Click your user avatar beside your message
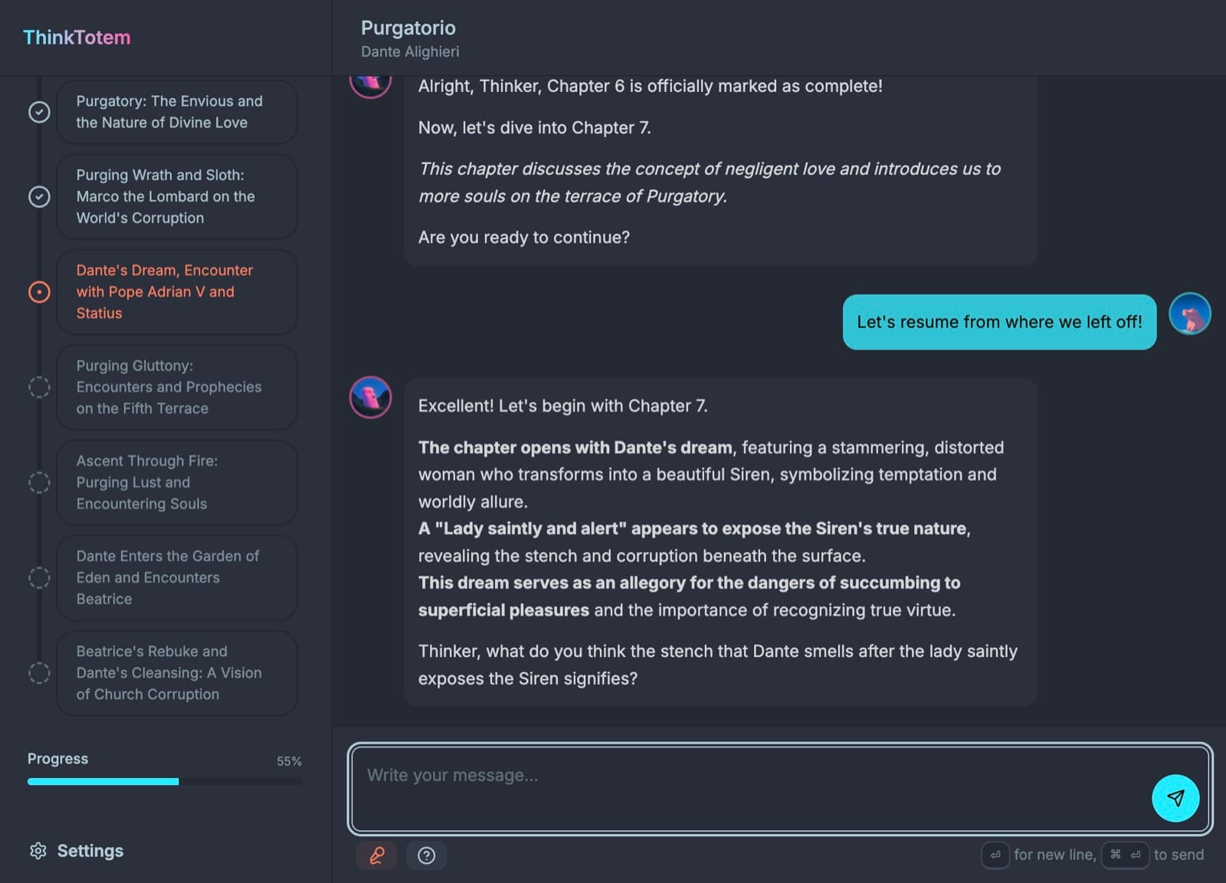1226x883 pixels. 1189,313
